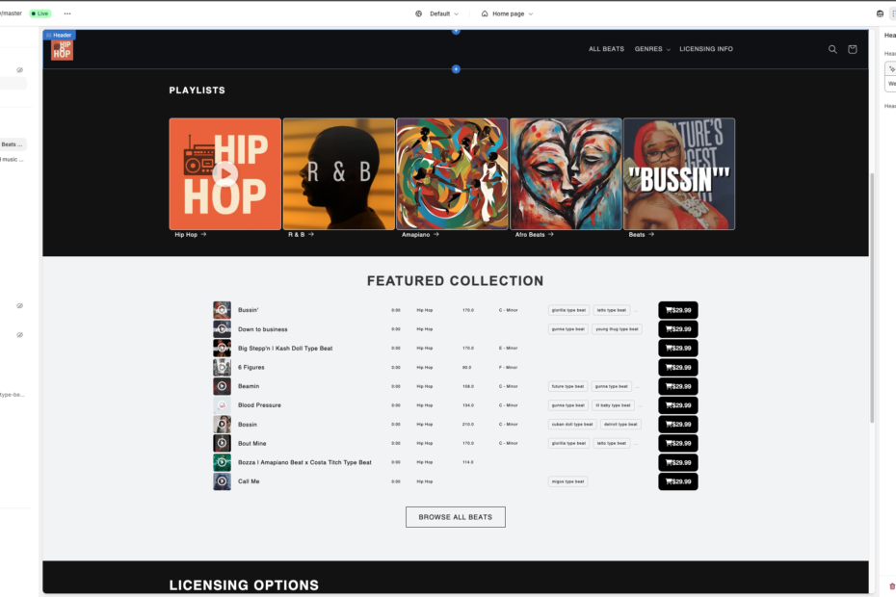Click the store icon in top-right toolbar

(x=880, y=13)
